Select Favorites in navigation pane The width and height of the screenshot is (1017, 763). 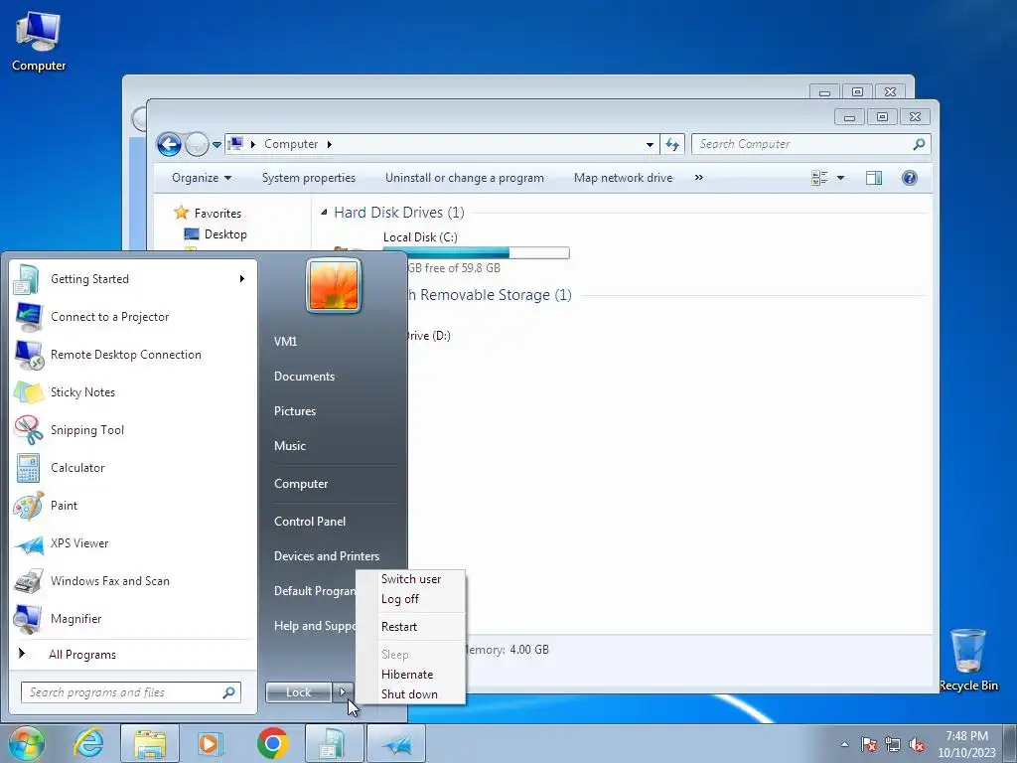pyautogui.click(x=218, y=213)
